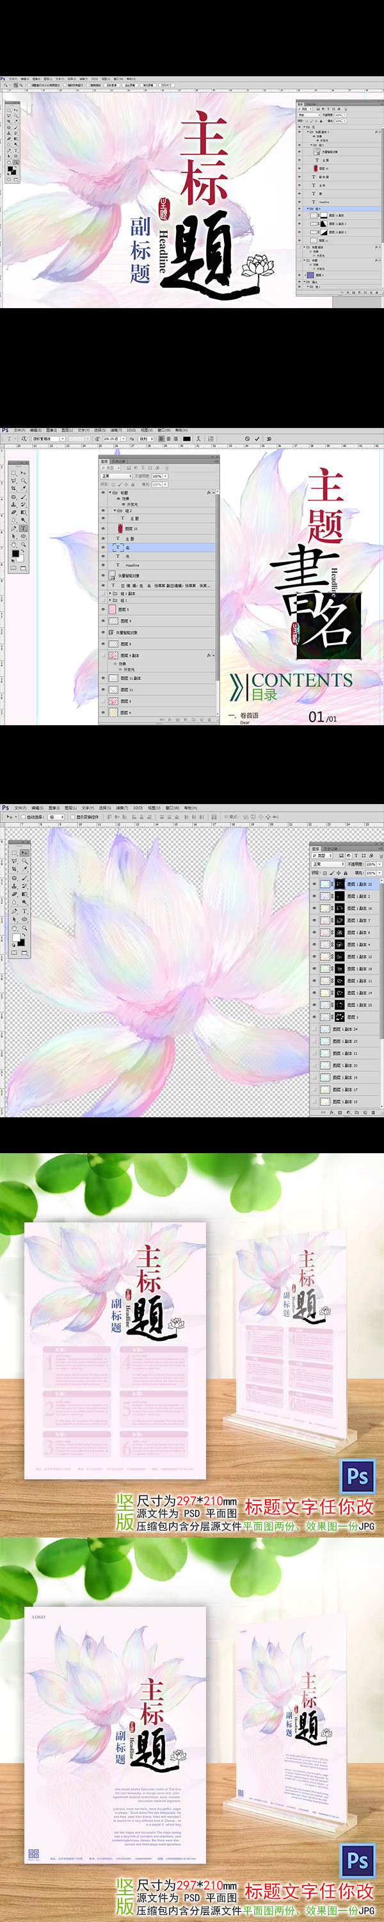This screenshot has height=1922, width=384.
Task: Hide 图层 1 副本 22 in lotus window
Action: pos(315,884)
